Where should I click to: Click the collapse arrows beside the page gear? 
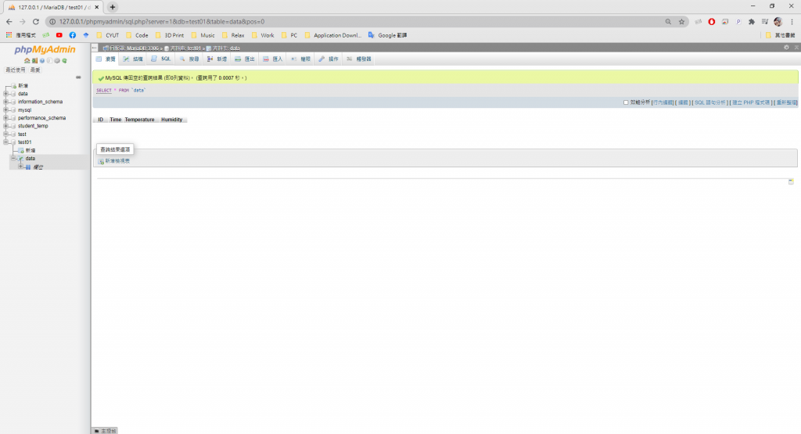click(796, 48)
